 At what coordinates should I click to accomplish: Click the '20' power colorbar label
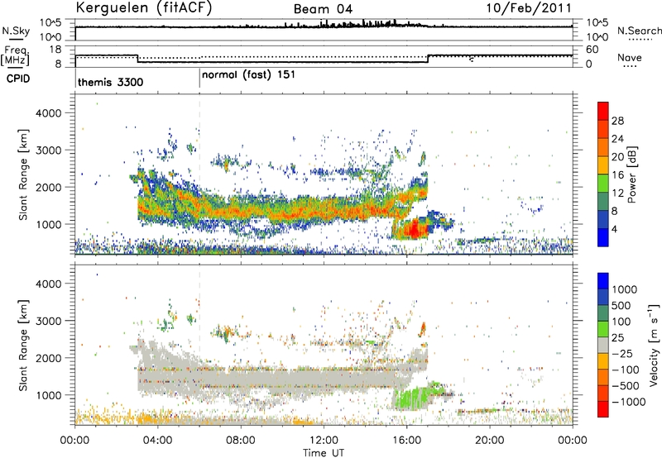coord(617,157)
